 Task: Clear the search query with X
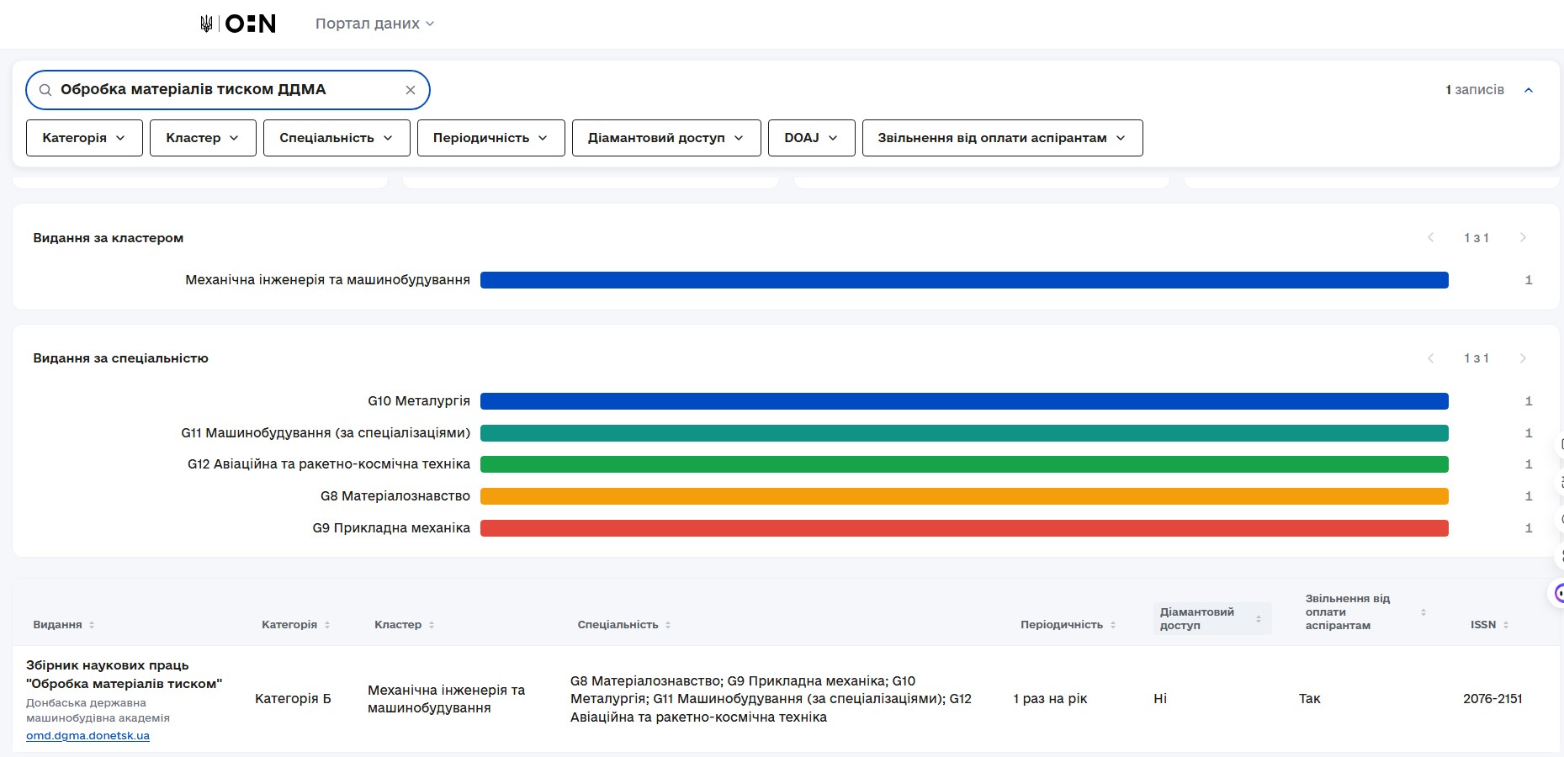(x=411, y=90)
